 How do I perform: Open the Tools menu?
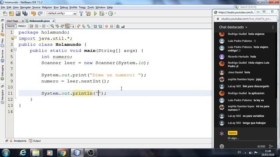tap(91, 7)
